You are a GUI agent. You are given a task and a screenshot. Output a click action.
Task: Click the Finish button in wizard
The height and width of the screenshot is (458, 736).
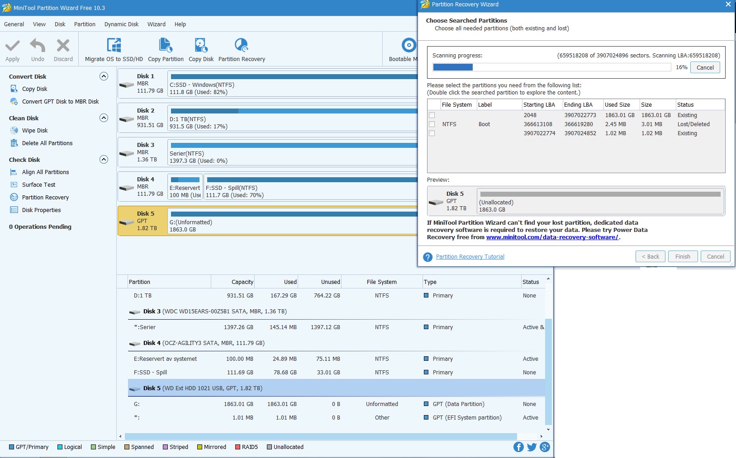[683, 257]
